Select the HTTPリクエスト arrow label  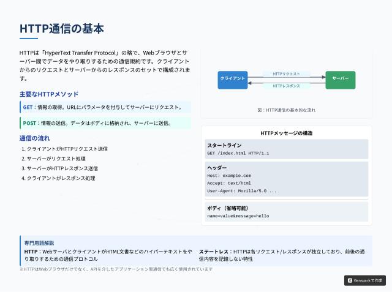[286, 74]
